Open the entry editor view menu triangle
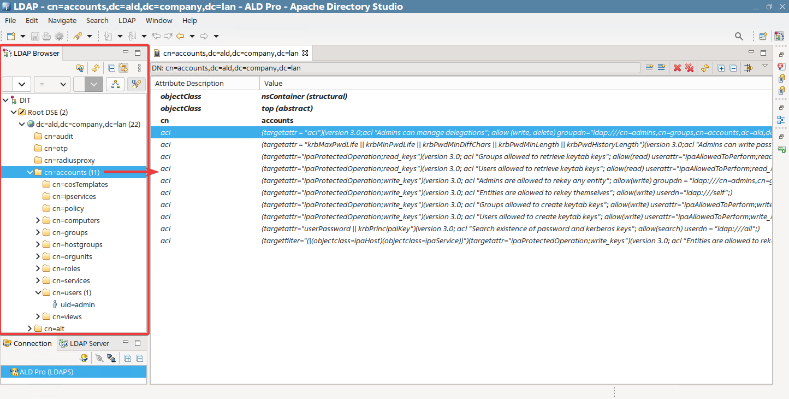Image resolution: width=789 pixels, height=399 pixels. [x=765, y=66]
